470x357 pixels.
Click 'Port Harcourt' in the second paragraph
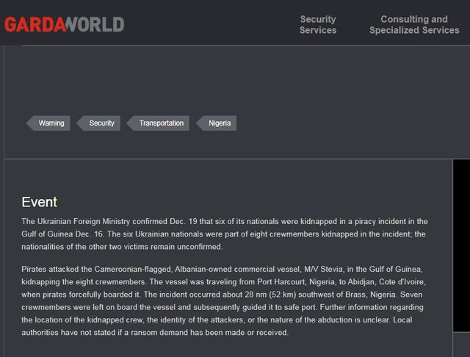click(281, 282)
